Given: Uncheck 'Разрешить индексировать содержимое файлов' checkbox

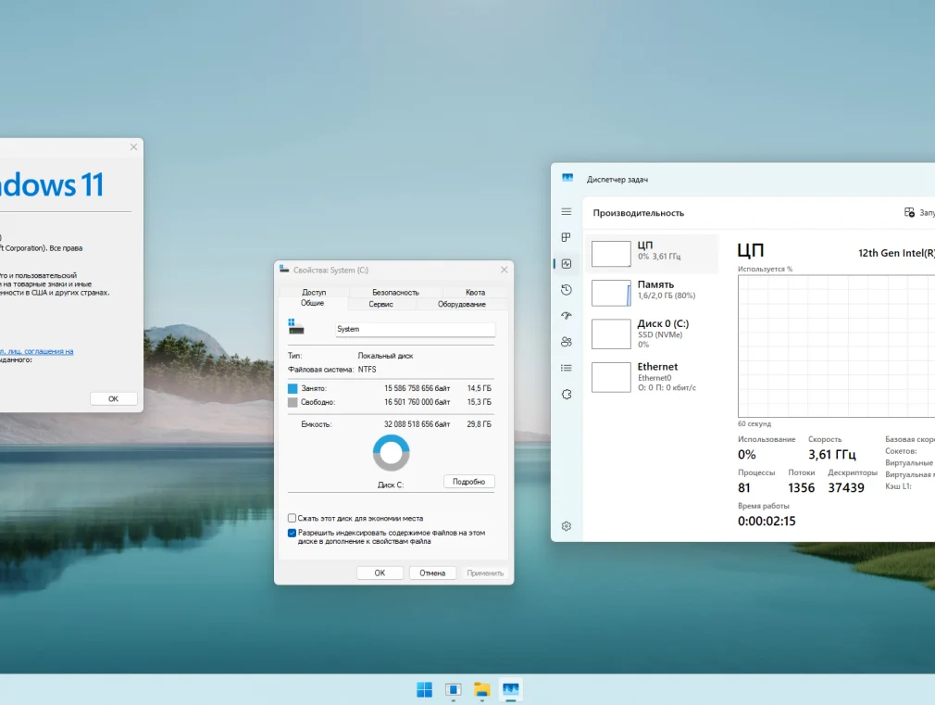Looking at the screenshot, I should (x=293, y=533).
